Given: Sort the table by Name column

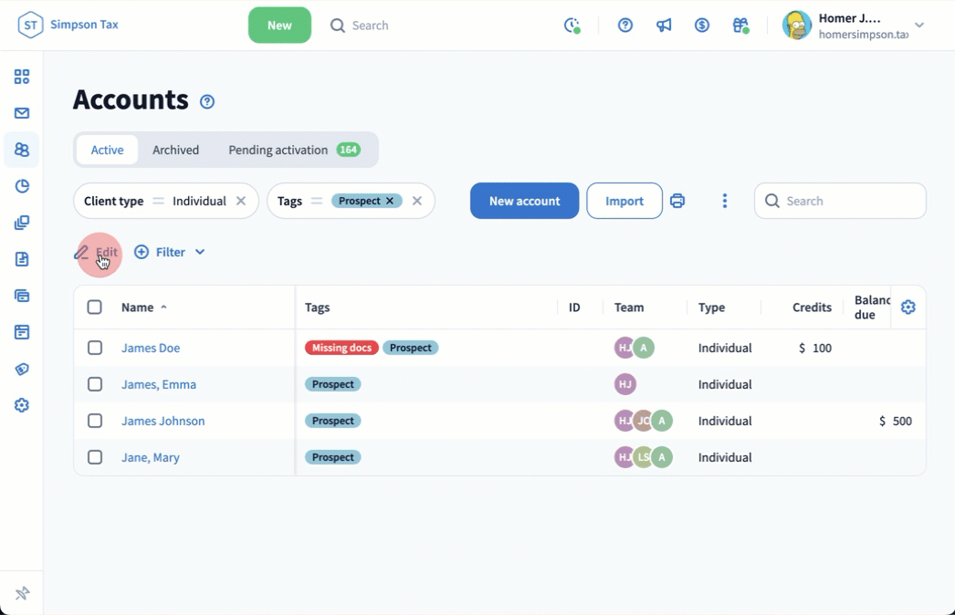Looking at the screenshot, I should tap(138, 307).
